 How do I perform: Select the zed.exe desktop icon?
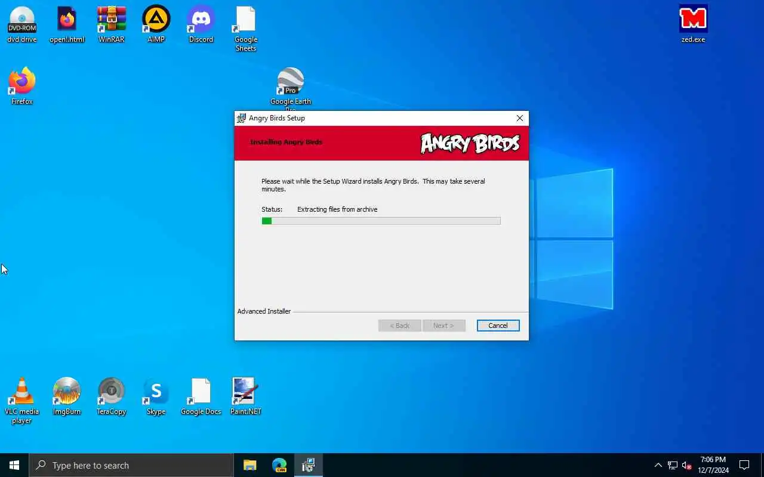click(693, 25)
